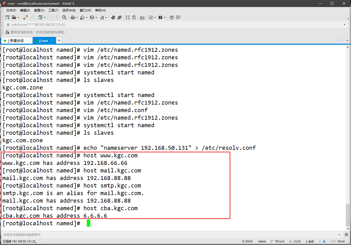This screenshot has height=245, width=351.
Task: Click the NUM indicator in status bar
Action: (x=341, y=241)
